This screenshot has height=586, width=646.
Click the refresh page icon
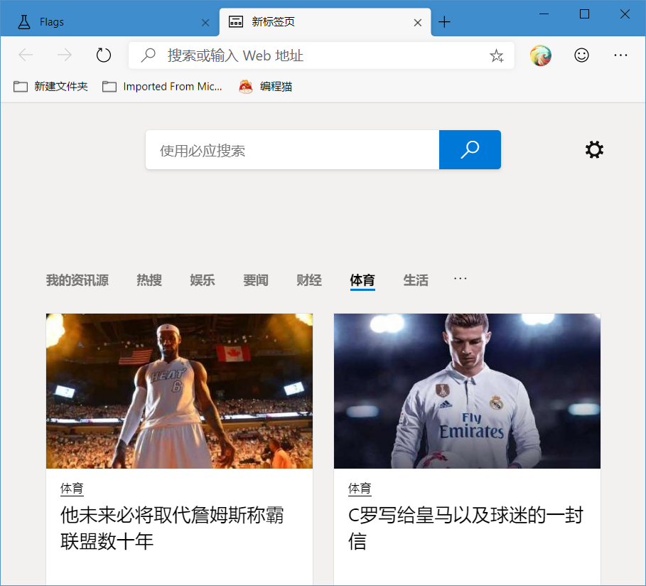(104, 55)
